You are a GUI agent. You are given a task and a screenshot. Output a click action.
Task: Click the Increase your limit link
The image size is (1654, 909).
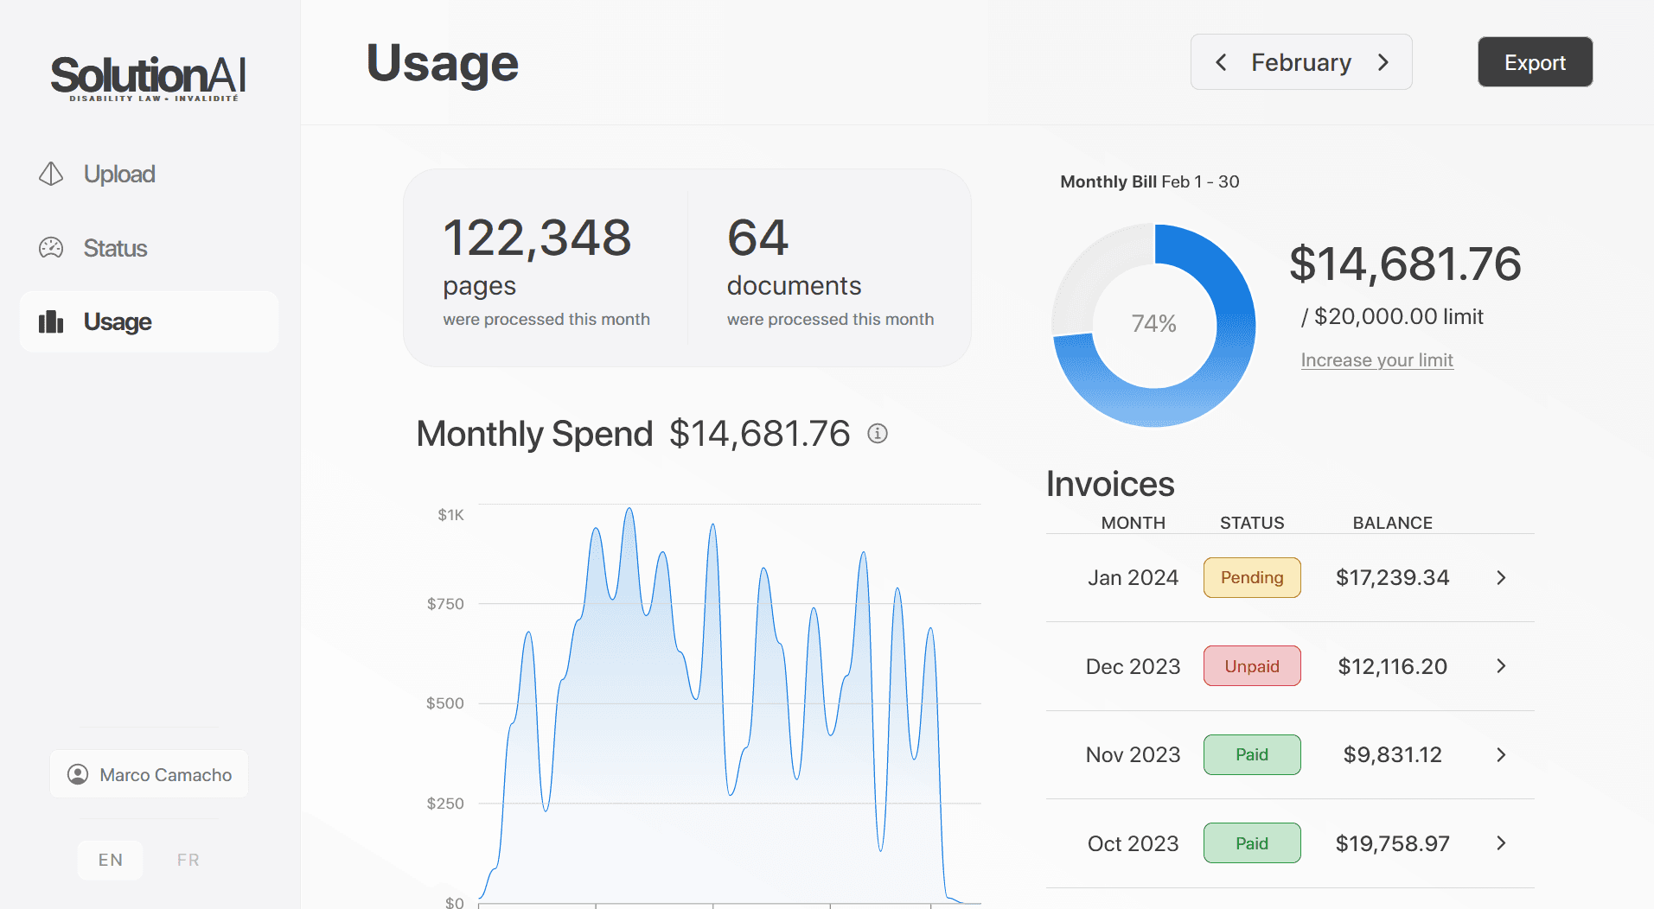click(x=1376, y=360)
